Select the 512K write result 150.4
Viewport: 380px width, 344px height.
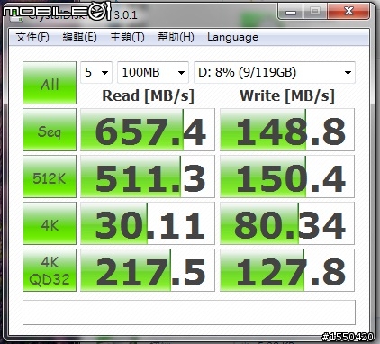tap(287, 177)
